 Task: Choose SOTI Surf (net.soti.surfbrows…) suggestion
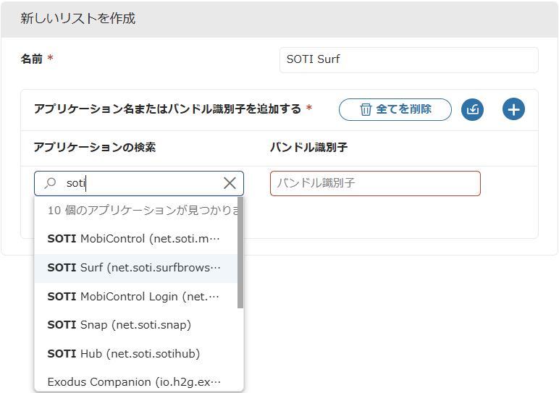point(135,268)
